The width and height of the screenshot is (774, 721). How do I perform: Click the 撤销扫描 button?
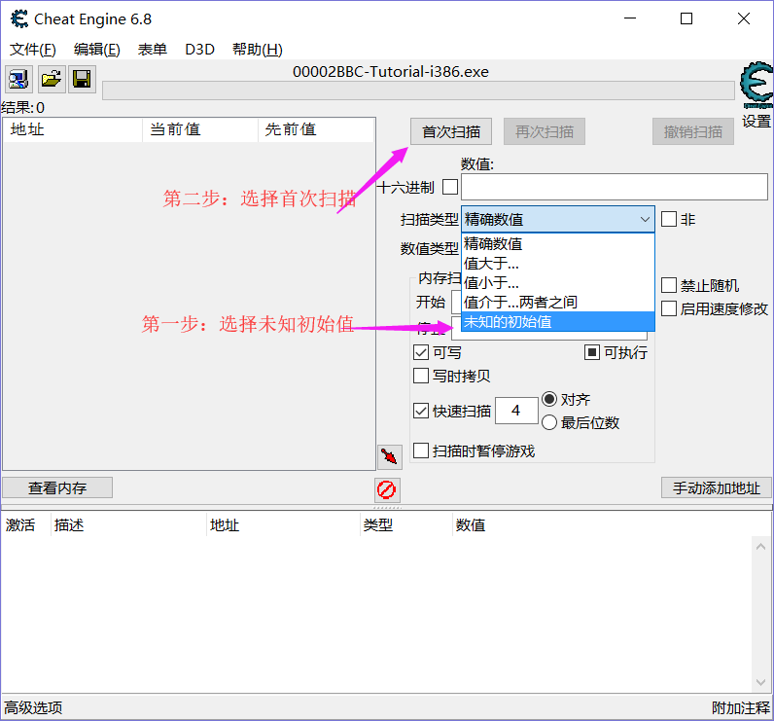pyautogui.click(x=693, y=131)
